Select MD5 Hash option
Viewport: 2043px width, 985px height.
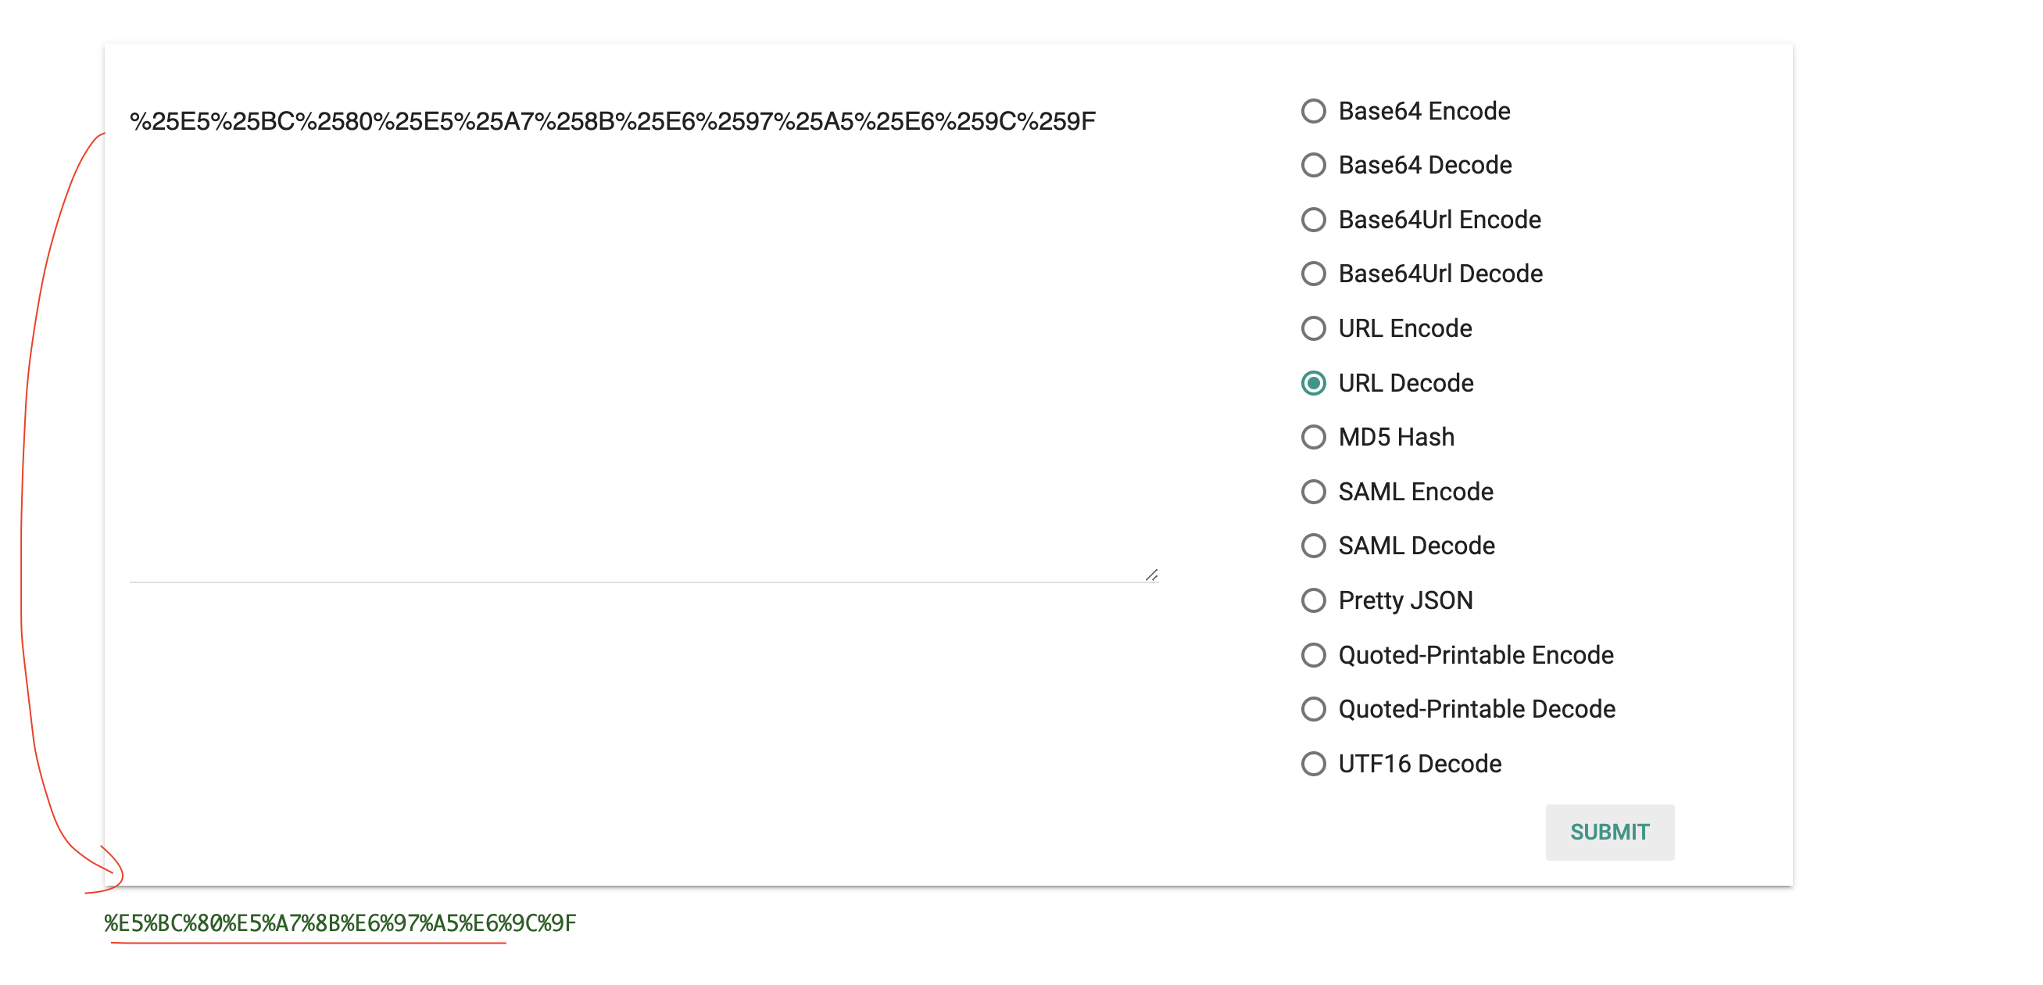pyautogui.click(x=1313, y=437)
